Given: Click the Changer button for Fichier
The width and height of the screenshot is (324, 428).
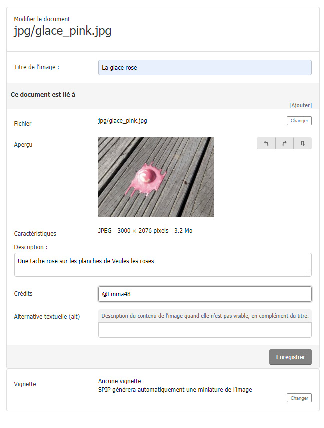Looking at the screenshot, I should pyautogui.click(x=299, y=121).
